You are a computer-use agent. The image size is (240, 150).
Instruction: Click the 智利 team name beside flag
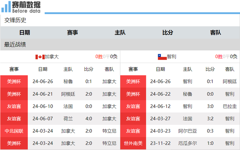pos(172,57)
